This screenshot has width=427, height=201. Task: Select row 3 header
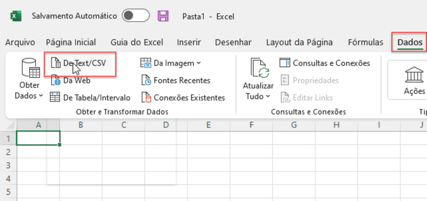(9, 165)
